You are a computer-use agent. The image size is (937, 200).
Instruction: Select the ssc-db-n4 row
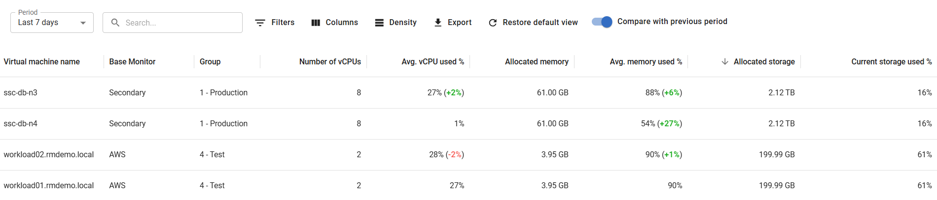[x=21, y=123]
